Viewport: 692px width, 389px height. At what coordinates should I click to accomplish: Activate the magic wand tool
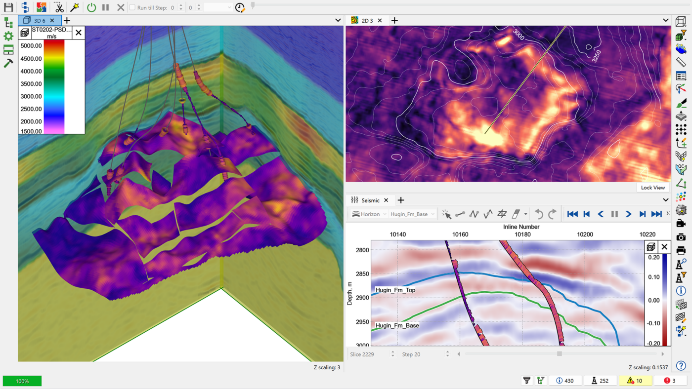click(75, 7)
